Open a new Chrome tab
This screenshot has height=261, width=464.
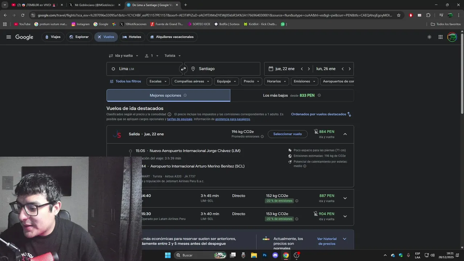click(x=186, y=5)
